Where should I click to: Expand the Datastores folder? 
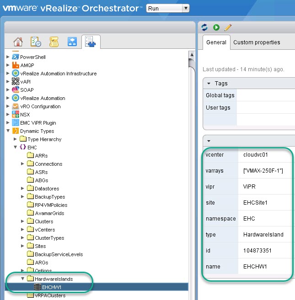pos(22,189)
